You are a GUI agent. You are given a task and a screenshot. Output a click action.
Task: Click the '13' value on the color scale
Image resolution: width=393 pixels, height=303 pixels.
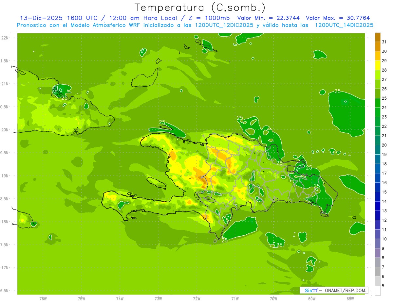[x=384, y=211]
